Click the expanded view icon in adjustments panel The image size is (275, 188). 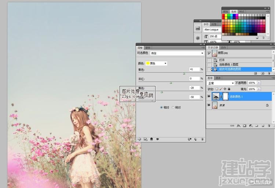[146, 139]
